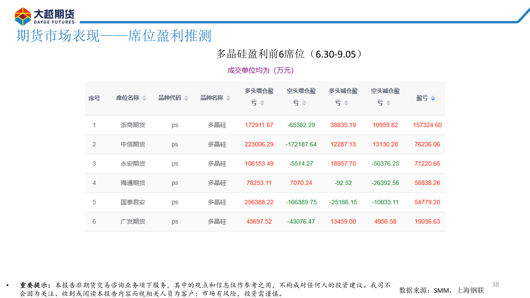
Task: Select the 浙商期货 table row
Action: point(263,125)
